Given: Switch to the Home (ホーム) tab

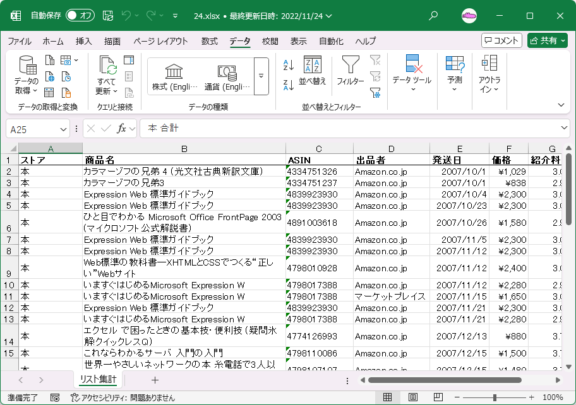Looking at the screenshot, I should click(x=53, y=41).
